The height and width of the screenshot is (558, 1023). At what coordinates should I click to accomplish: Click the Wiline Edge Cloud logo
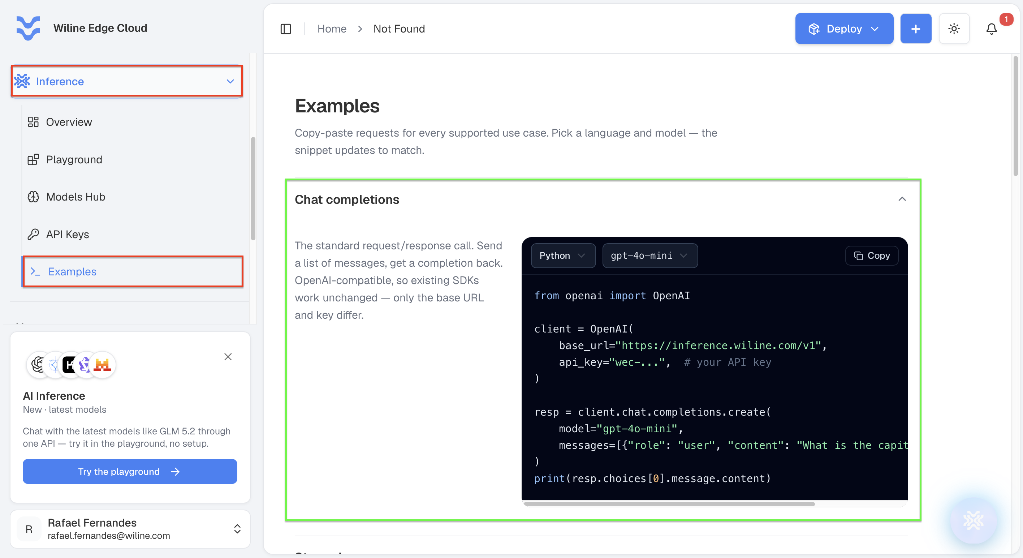pos(28,28)
